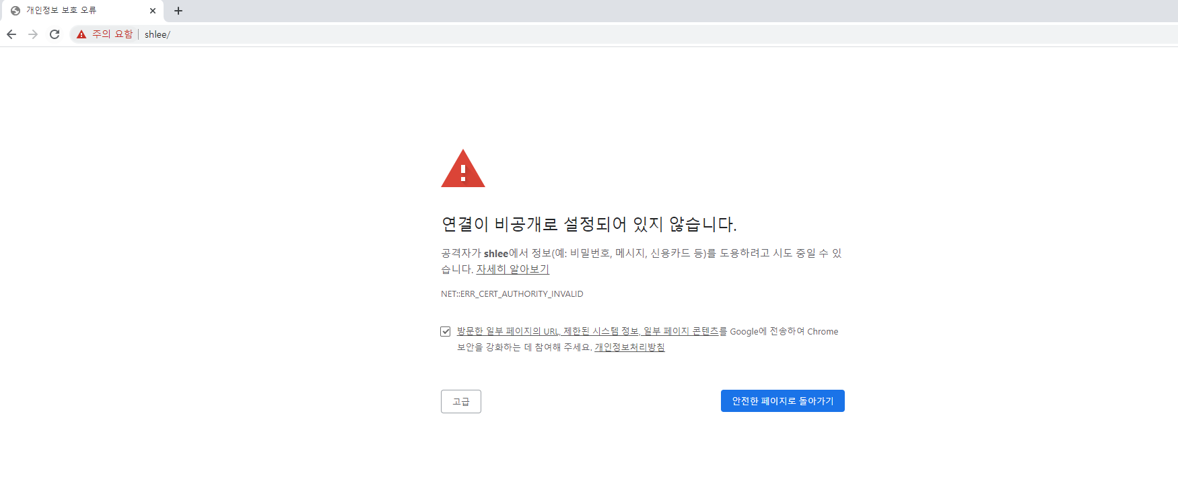This screenshot has height=486, width=1178.
Task: Go back using the browser back arrow
Action: point(11,34)
